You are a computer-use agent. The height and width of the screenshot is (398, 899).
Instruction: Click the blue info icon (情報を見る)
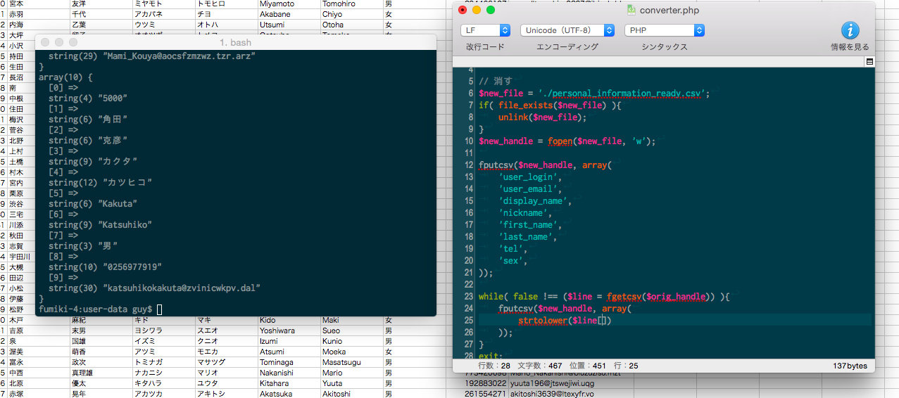(850, 31)
